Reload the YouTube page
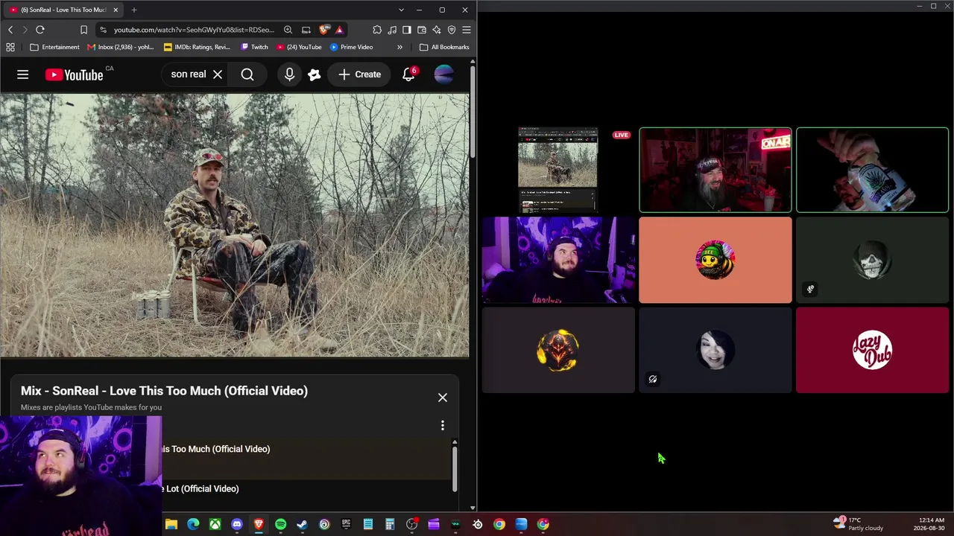Screen dimensions: 954x536 click(40, 30)
